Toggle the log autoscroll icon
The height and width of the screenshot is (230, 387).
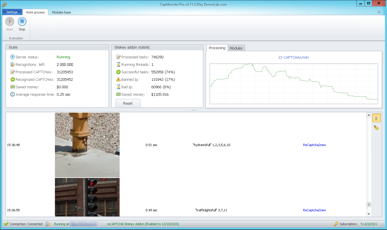pos(376,118)
